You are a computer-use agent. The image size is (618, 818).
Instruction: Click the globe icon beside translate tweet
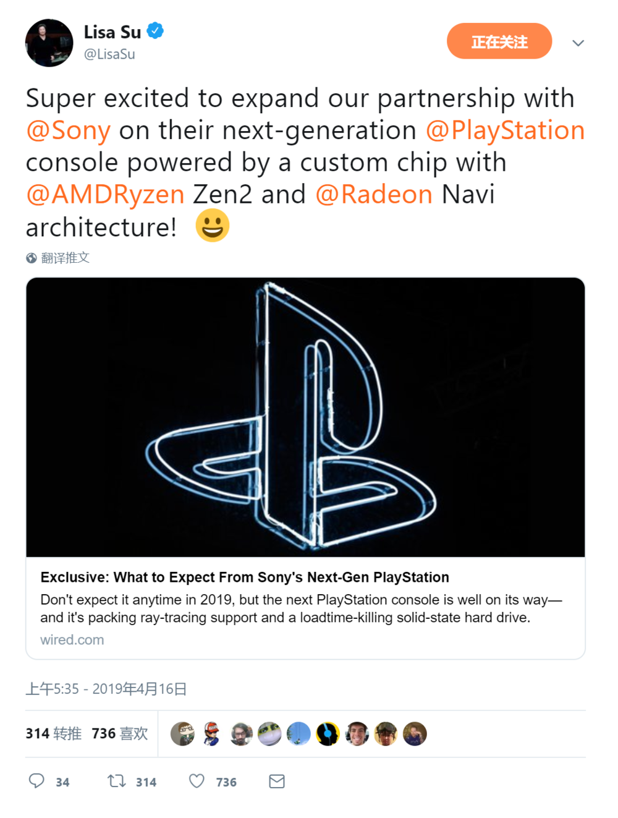point(32,258)
